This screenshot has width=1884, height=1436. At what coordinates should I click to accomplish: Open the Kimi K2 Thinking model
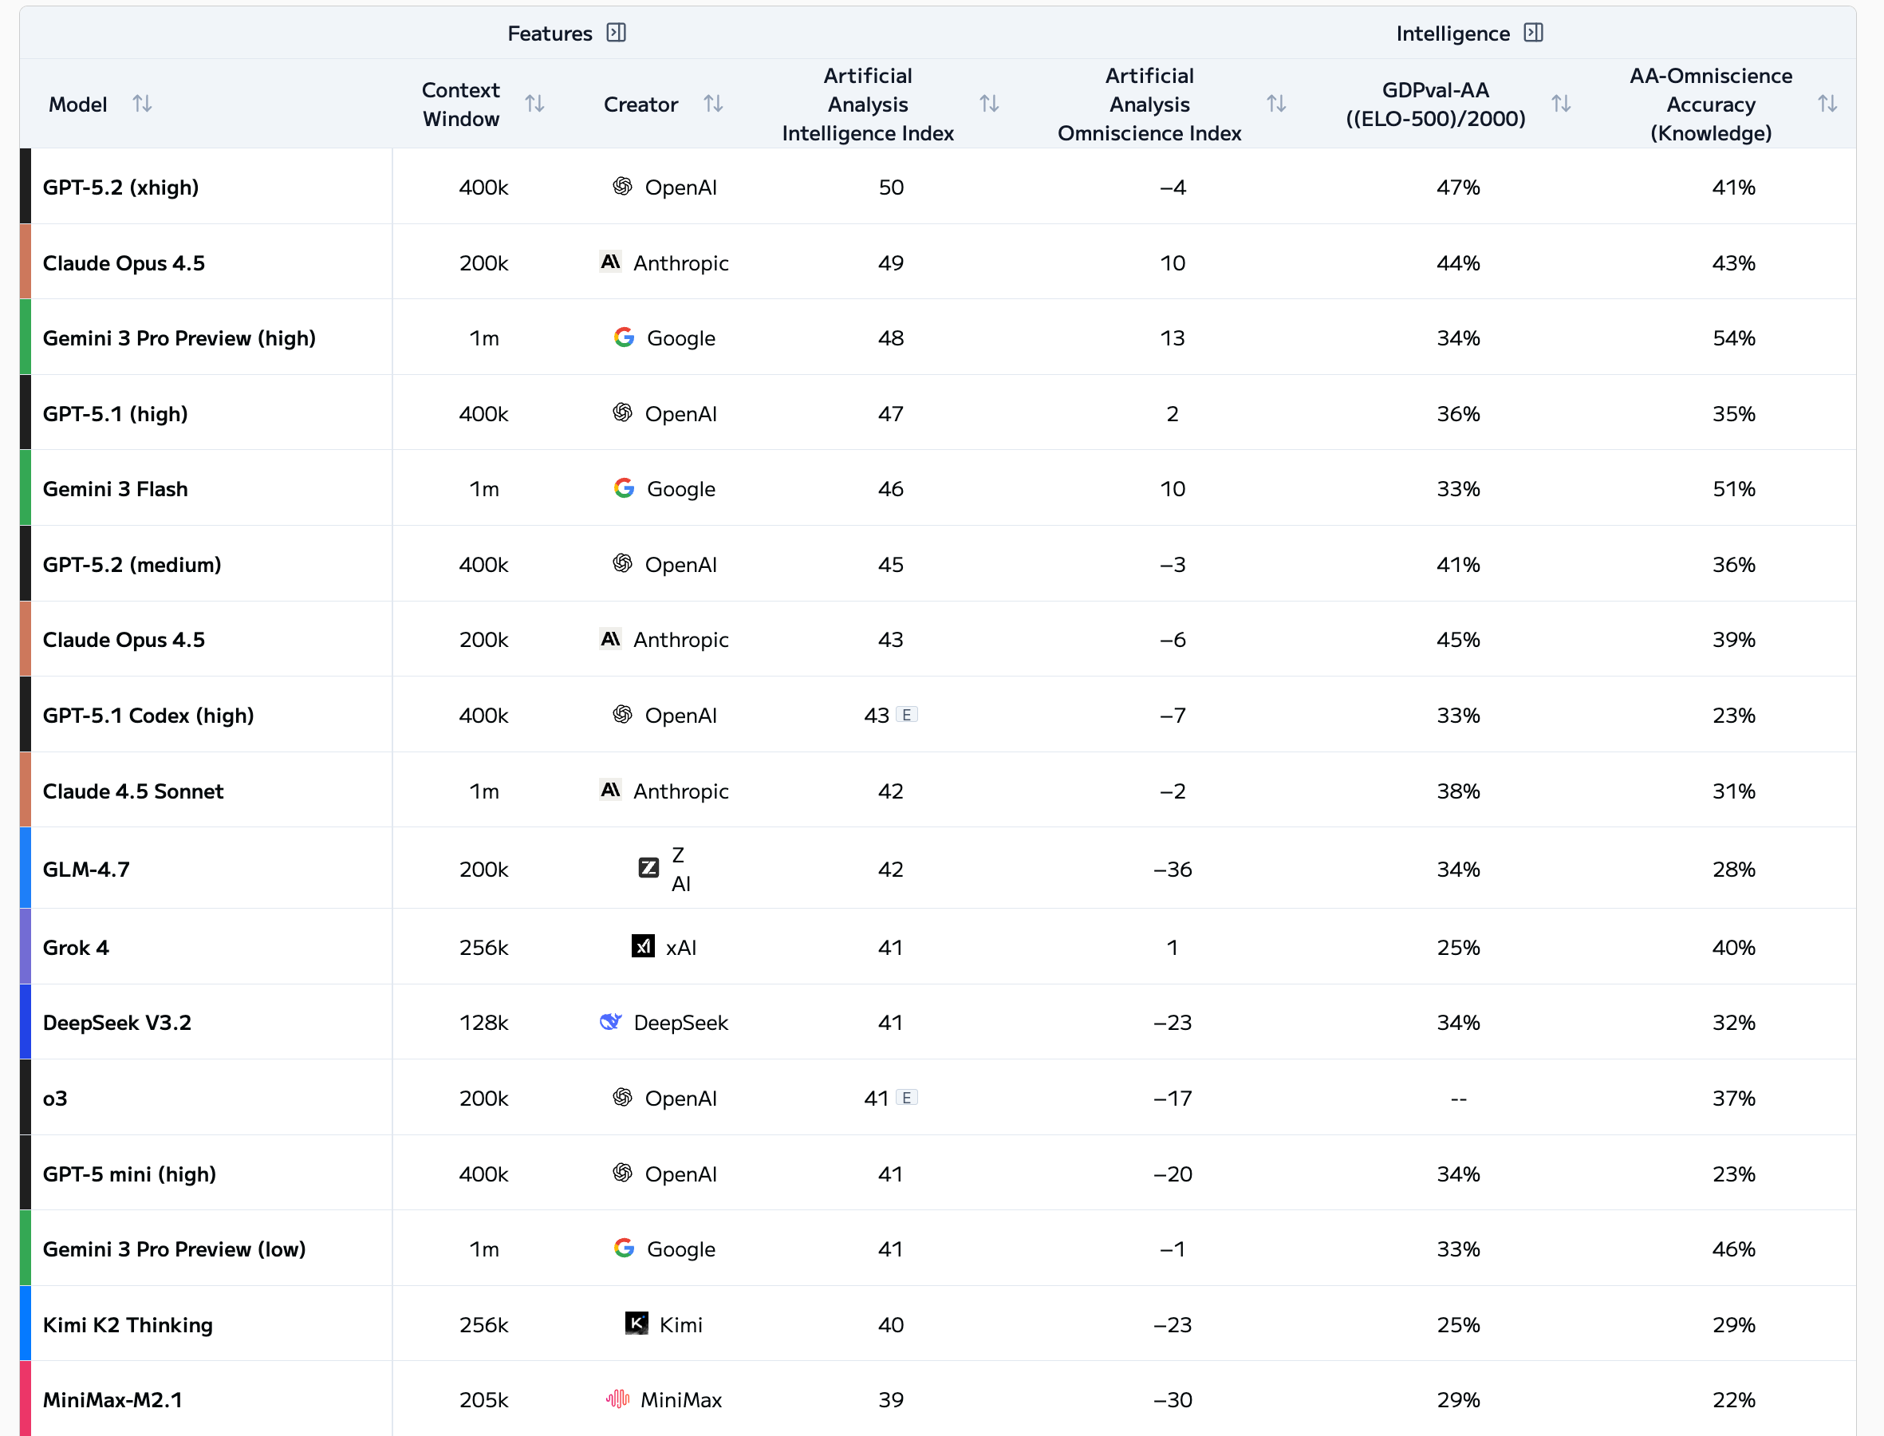[x=128, y=1325]
